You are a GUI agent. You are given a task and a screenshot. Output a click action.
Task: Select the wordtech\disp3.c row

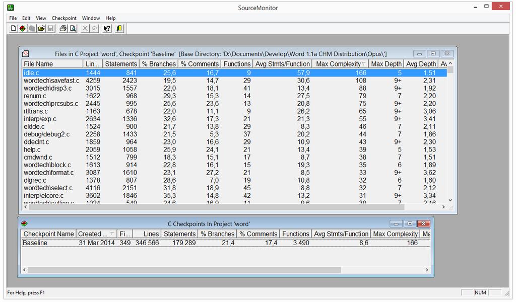[235, 88]
